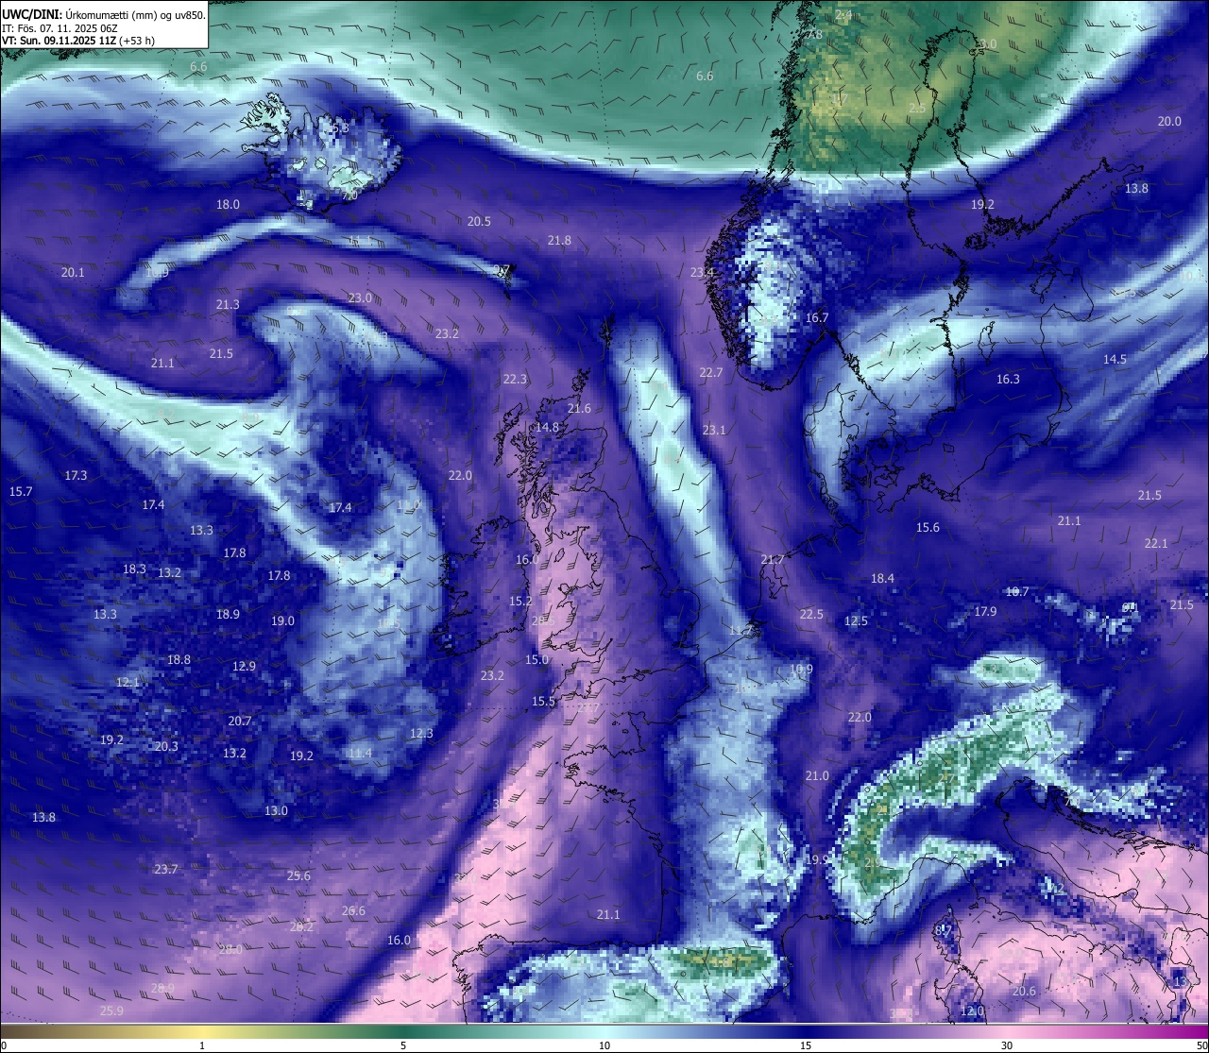The image size is (1209, 1053).
Task: Click the 26.6 value on the map
Action: click(x=353, y=910)
